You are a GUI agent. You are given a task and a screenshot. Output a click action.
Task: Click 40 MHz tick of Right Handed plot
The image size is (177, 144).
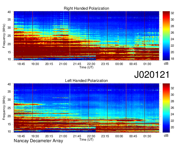9,12
